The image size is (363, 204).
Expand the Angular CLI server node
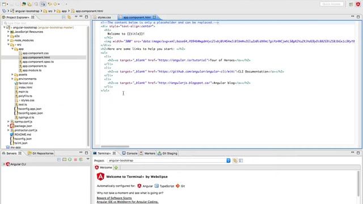(x=4, y=164)
